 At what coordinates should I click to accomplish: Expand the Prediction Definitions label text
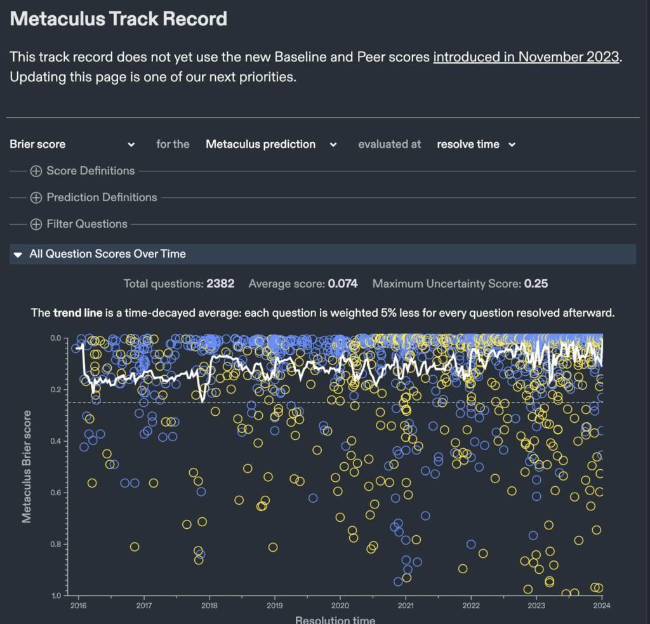coord(102,197)
